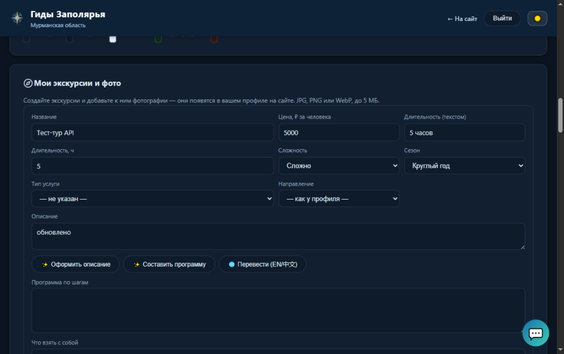Toggle the sun theme switcher
The width and height of the screenshot is (564, 354).
[x=537, y=18]
